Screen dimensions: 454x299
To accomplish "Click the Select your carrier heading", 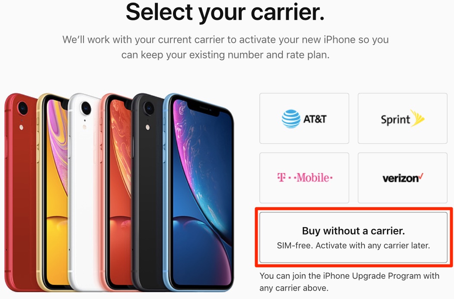I will pyautogui.click(x=225, y=12).
